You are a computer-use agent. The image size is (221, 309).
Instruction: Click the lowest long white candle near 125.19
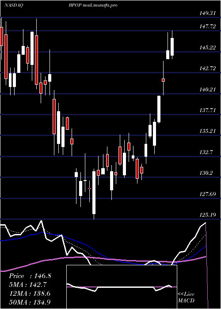[x=94, y=193]
